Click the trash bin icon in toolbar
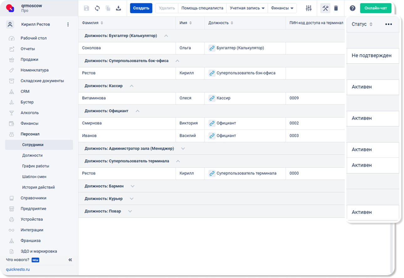404x278 pixels. [336, 8]
